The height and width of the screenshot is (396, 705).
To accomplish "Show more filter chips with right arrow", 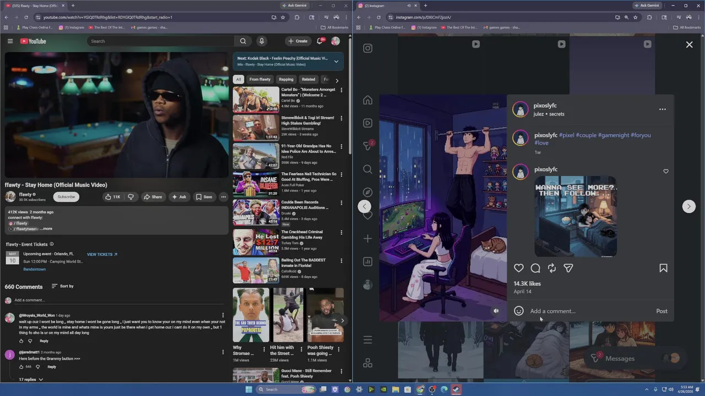I will (337, 80).
